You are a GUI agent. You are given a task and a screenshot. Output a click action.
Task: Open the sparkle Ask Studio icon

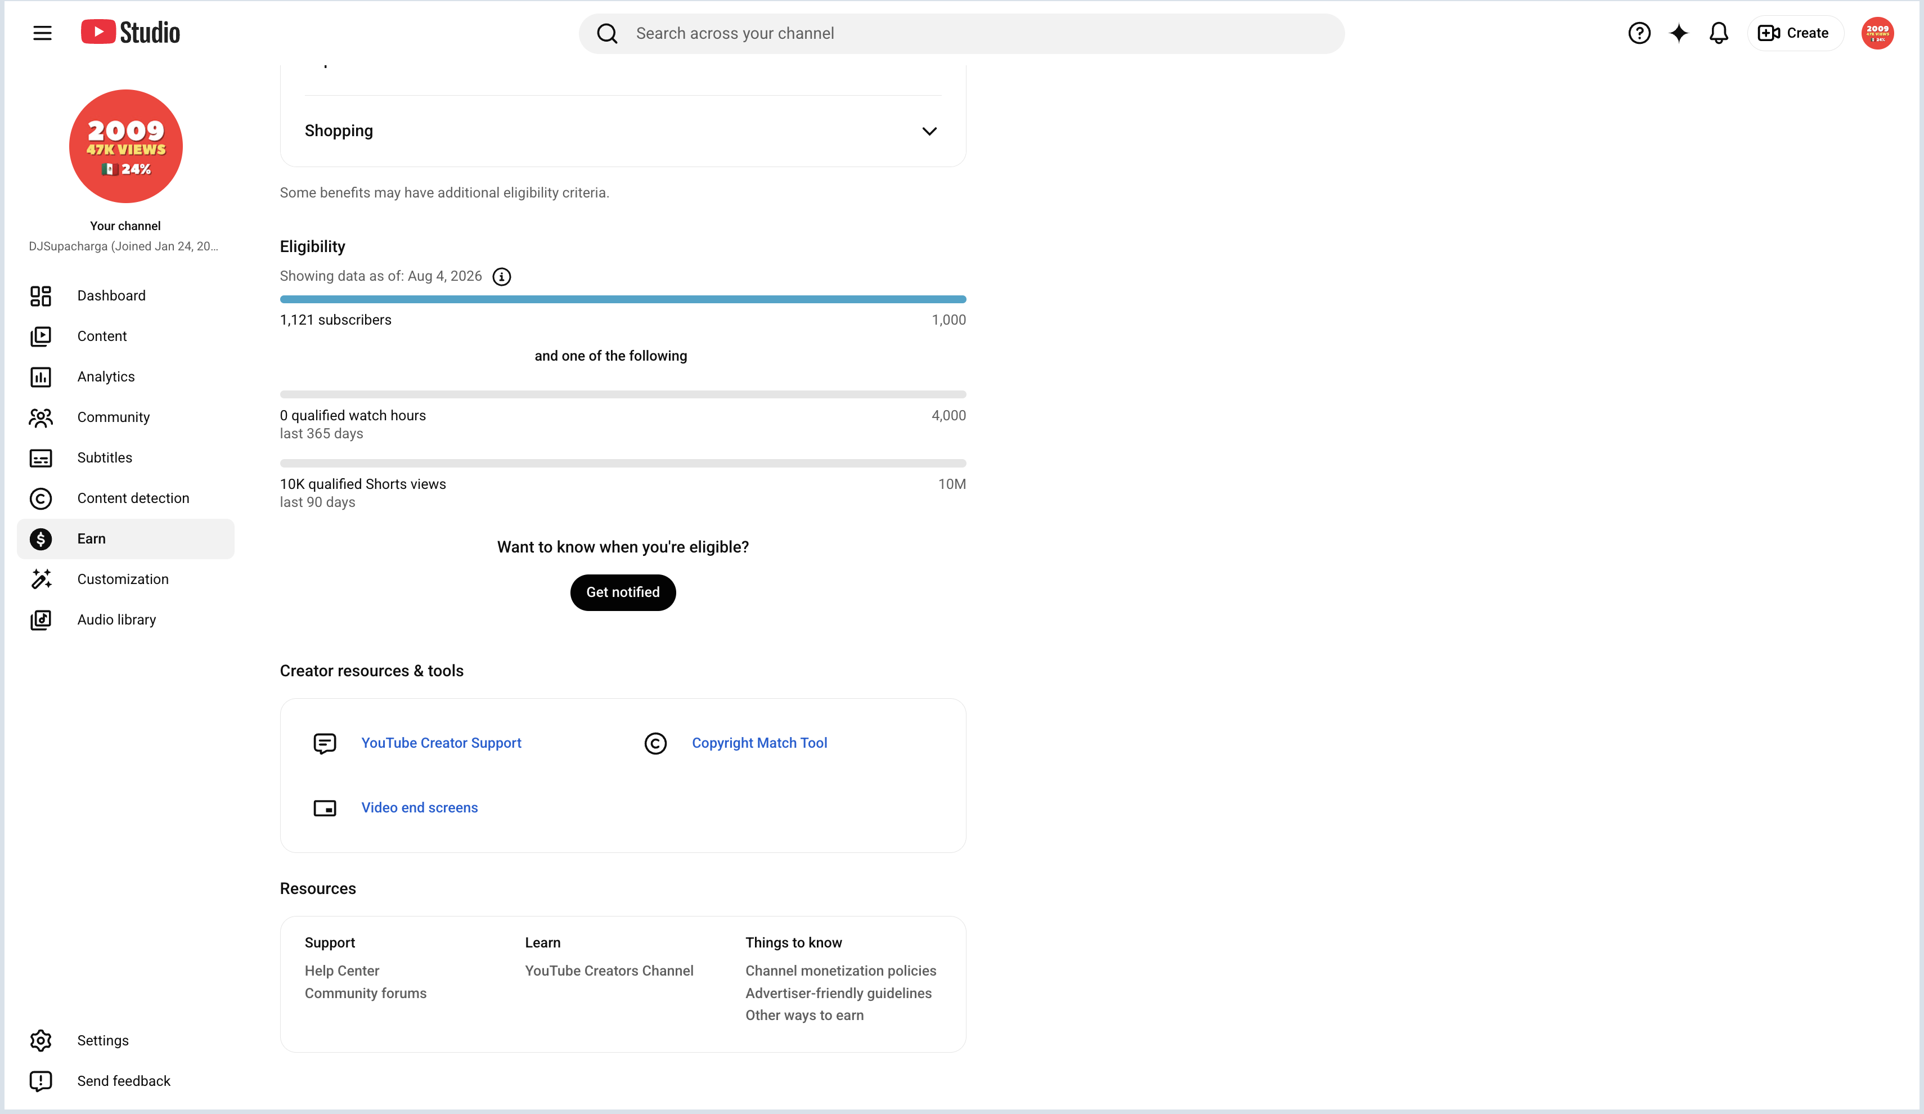(1678, 33)
